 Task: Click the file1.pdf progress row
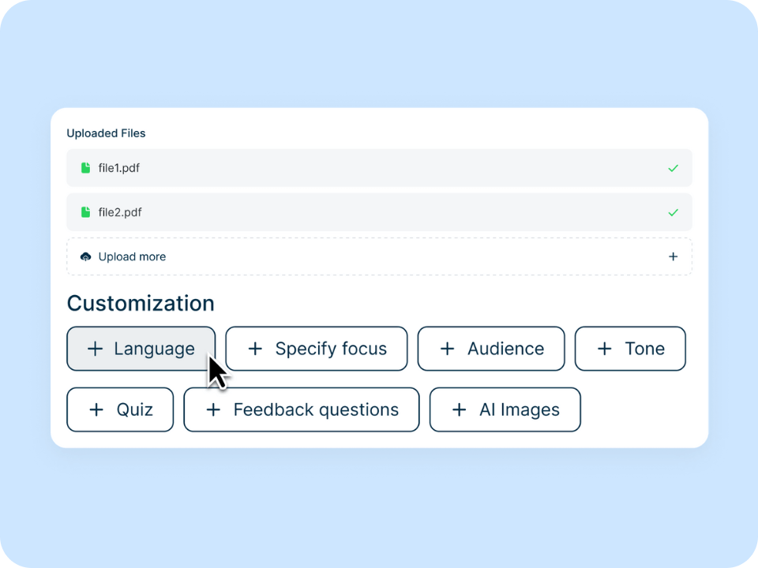point(379,167)
